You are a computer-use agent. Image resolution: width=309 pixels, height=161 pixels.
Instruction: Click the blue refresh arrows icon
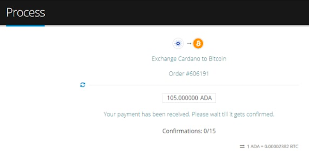pyautogui.click(x=82, y=85)
